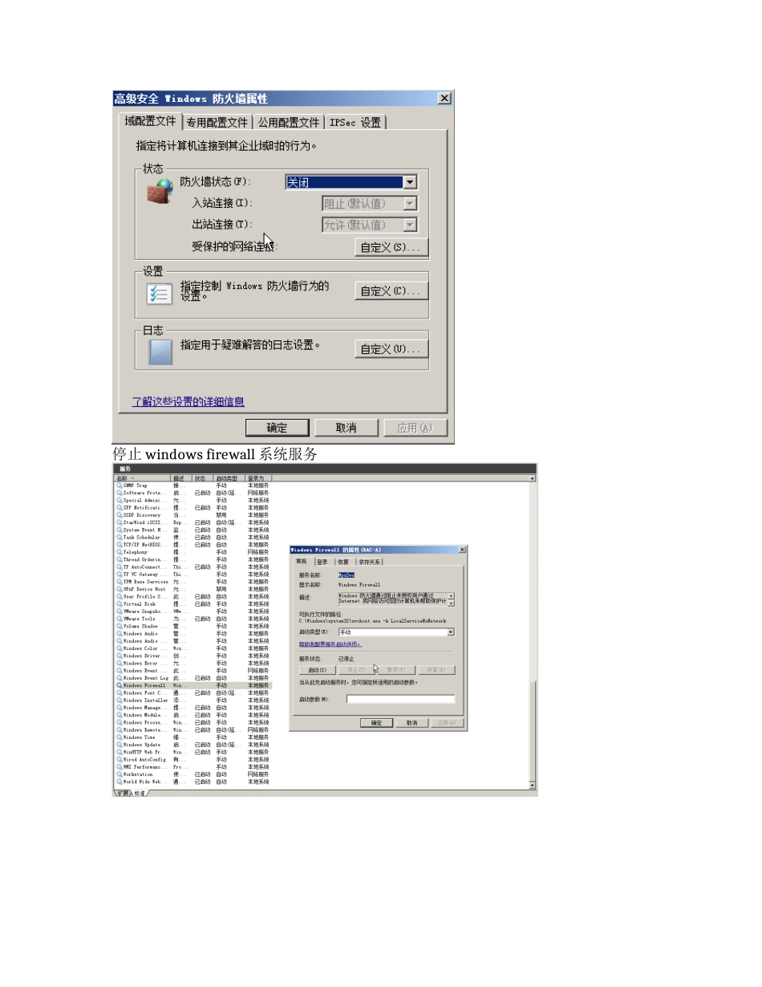Image resolution: width=762 pixels, height=987 pixels.
Task: Switch to the IPSec 设置 tab
Action: (355, 123)
